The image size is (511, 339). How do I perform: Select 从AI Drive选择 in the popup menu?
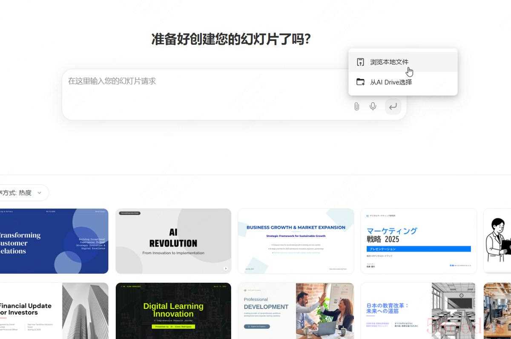403,82
